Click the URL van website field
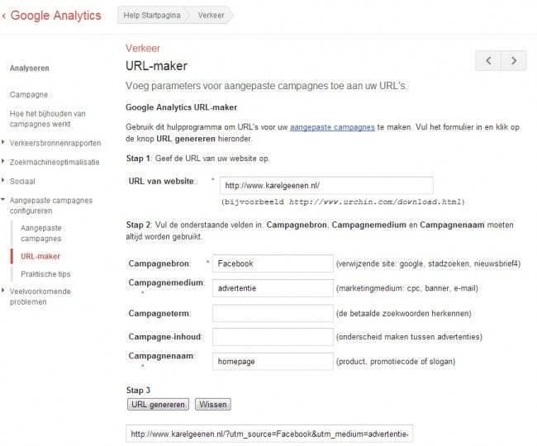Image resolution: width=537 pixels, height=446 pixels. click(326, 186)
